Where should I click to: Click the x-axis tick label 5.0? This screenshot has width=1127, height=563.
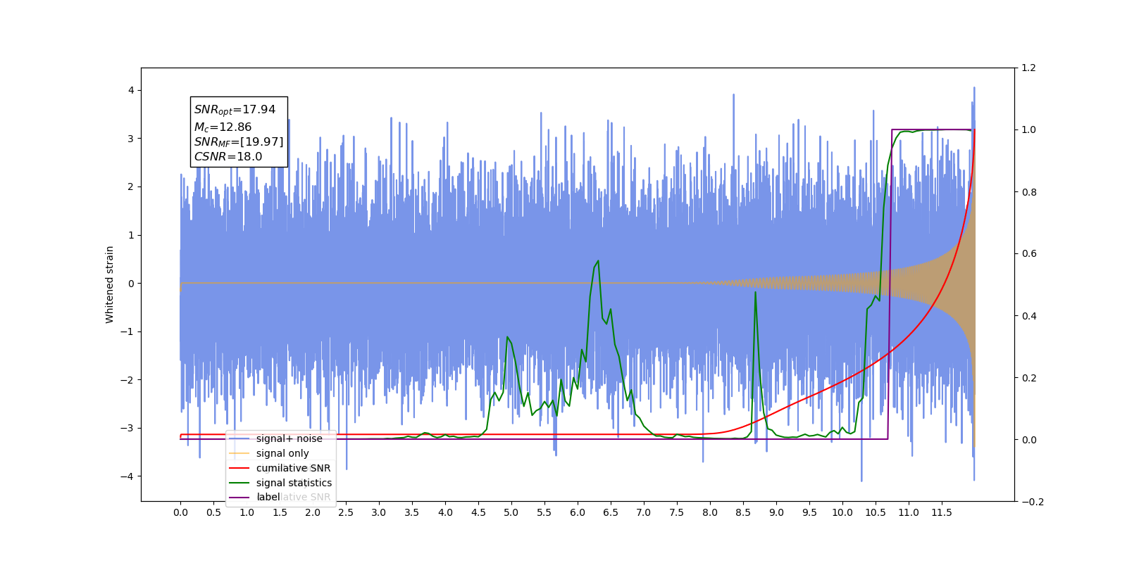click(511, 512)
